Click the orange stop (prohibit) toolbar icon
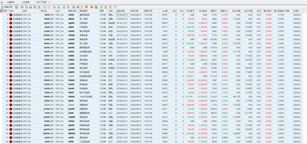 tap(49, 7)
